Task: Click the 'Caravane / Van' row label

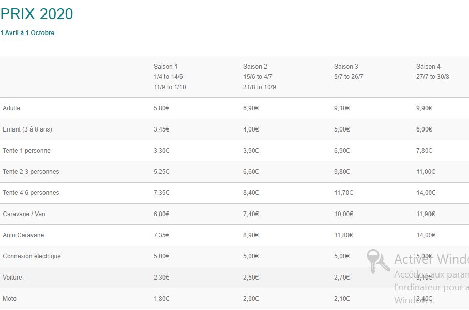Action: pos(24,214)
